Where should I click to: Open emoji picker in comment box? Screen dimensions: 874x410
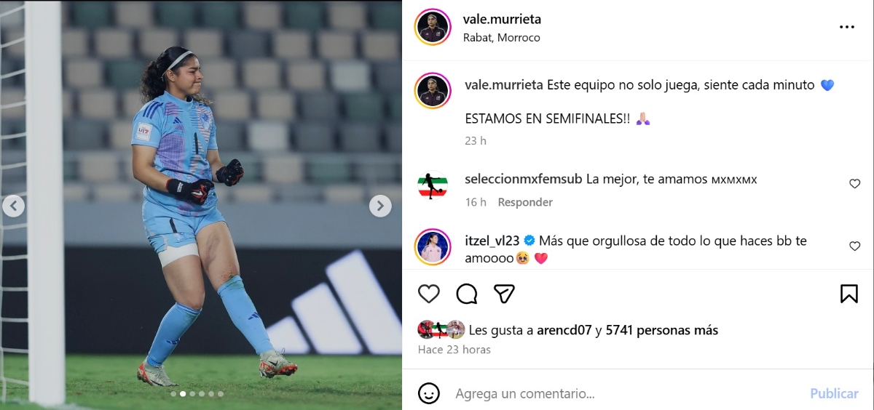point(429,393)
